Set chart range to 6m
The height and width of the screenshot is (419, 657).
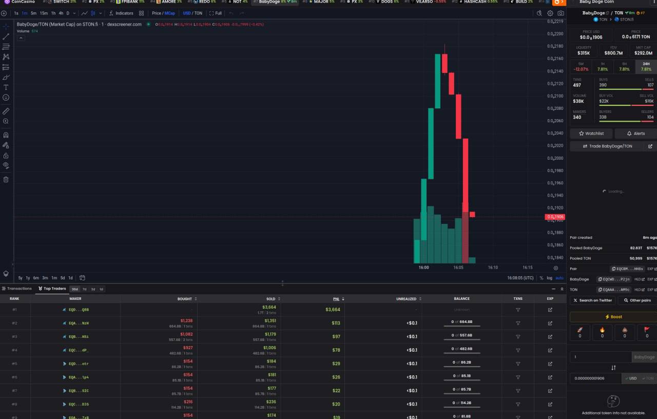[x=36, y=278]
